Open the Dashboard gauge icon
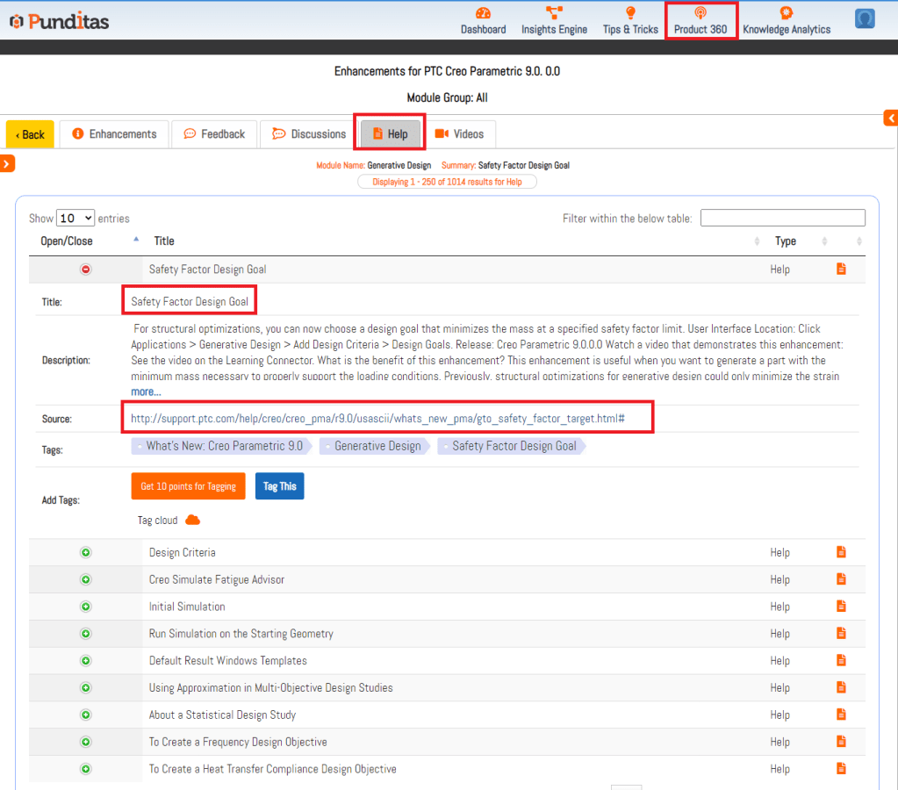The height and width of the screenshot is (790, 898). pos(483,13)
